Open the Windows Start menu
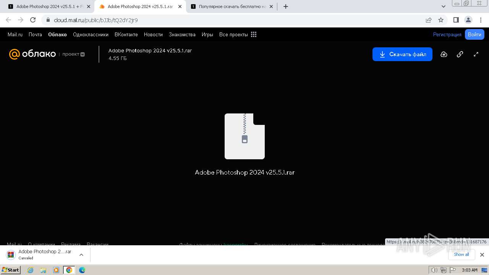 (x=10, y=270)
